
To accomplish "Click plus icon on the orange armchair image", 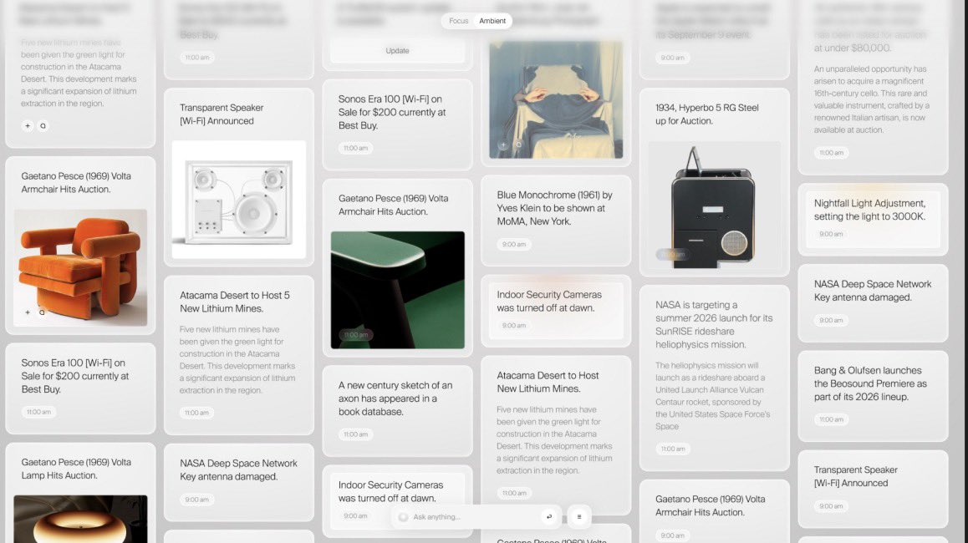I will click(x=27, y=312).
